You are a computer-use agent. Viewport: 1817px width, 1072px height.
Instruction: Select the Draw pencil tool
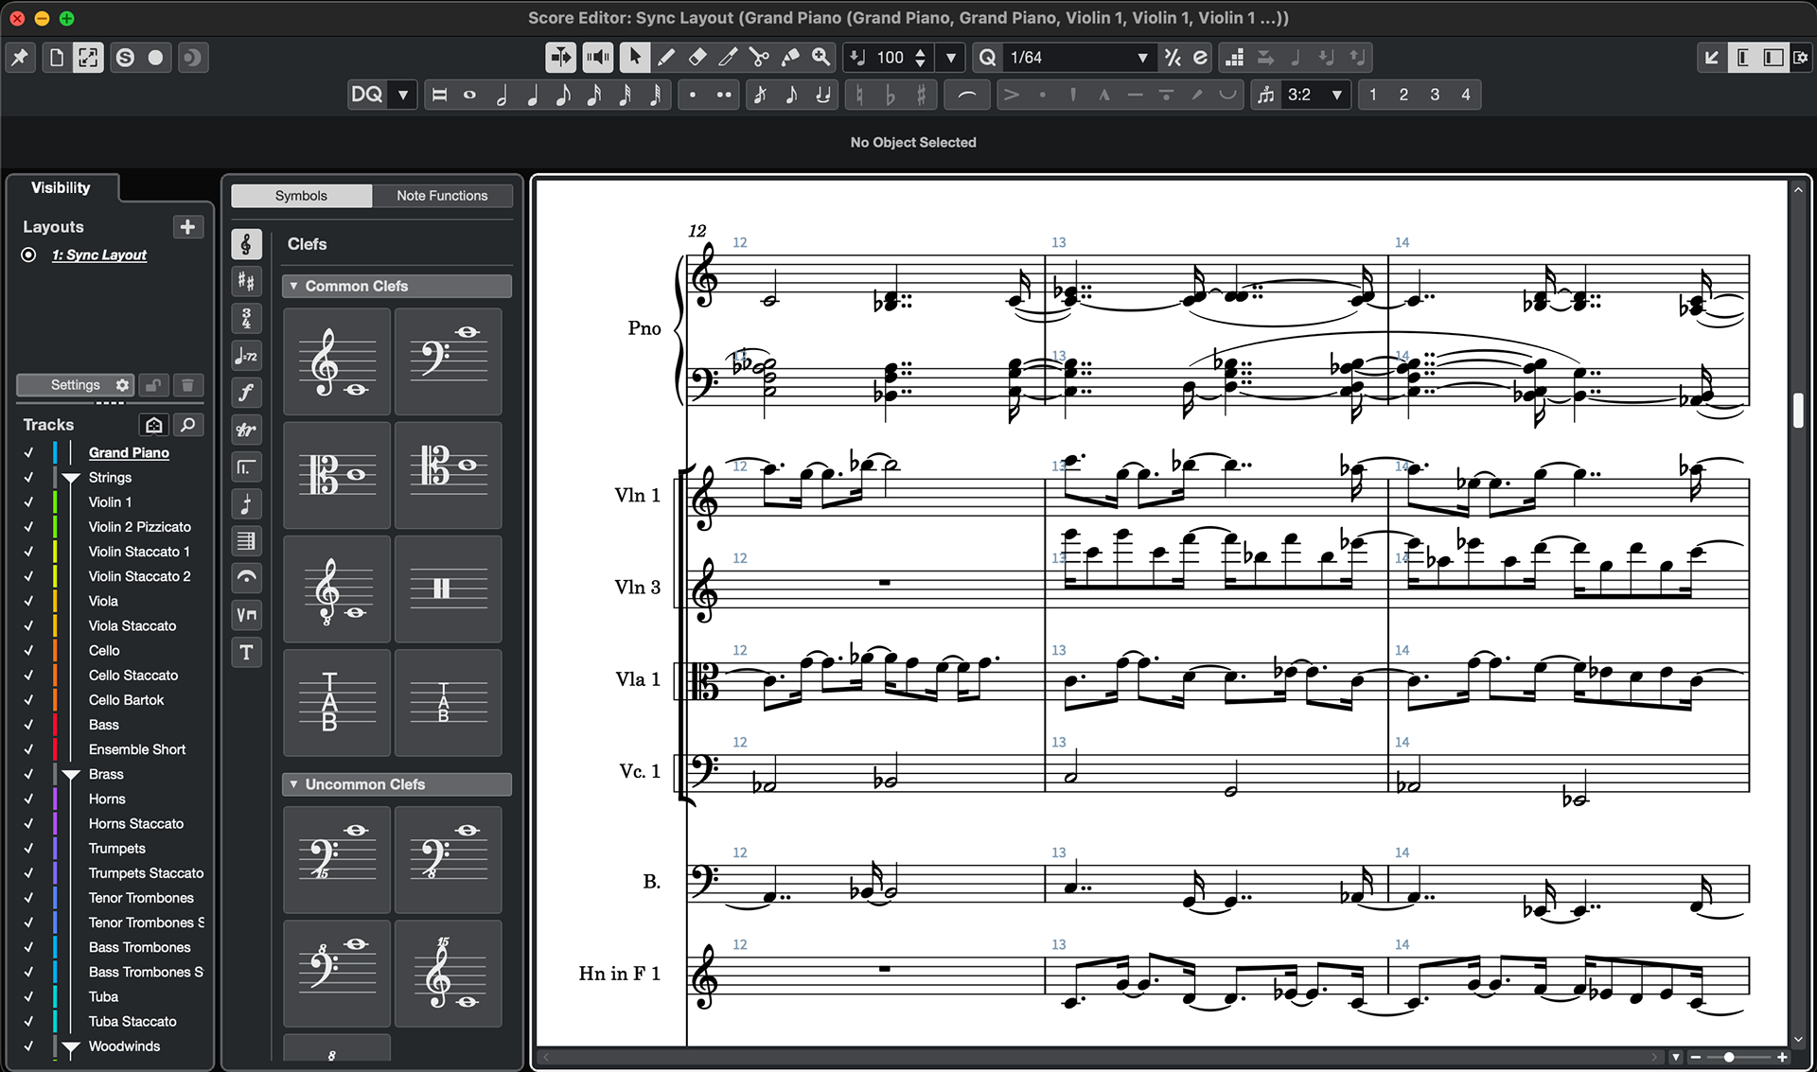point(666,58)
